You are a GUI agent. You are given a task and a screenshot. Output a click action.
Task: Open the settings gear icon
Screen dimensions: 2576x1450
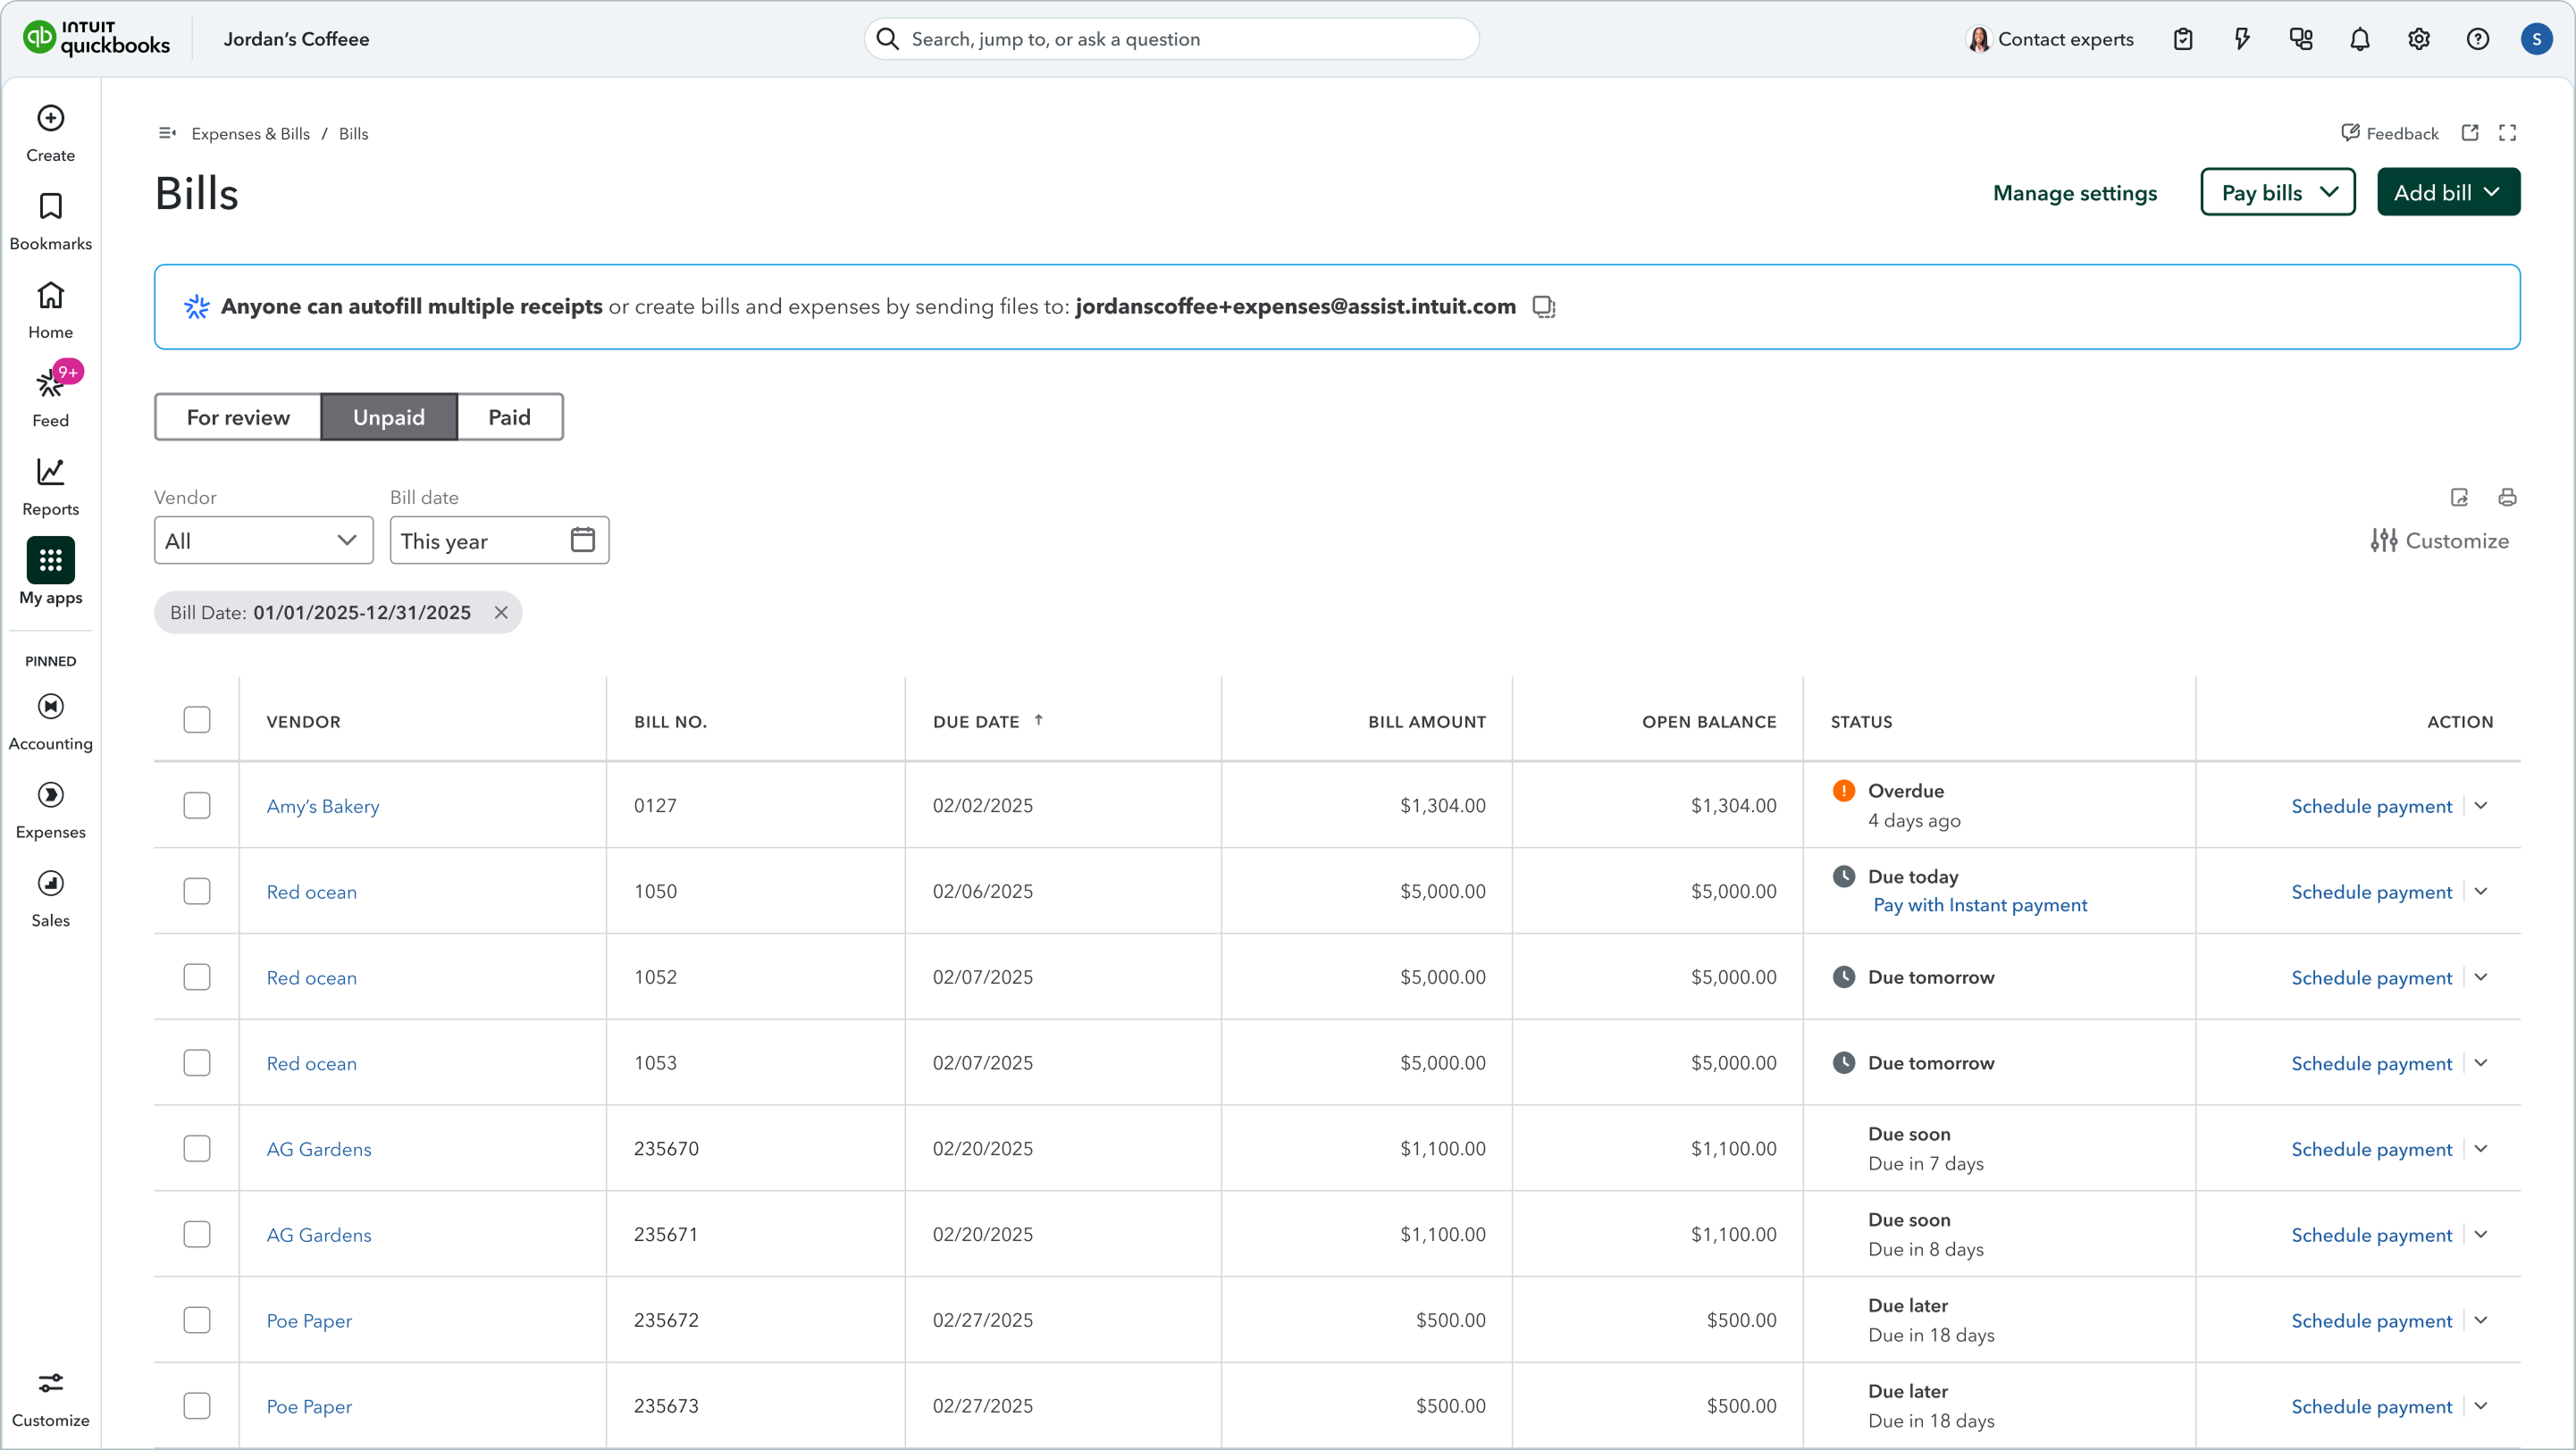coord(2418,39)
